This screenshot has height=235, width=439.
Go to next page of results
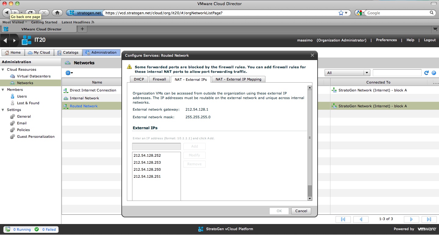[x=412, y=219]
